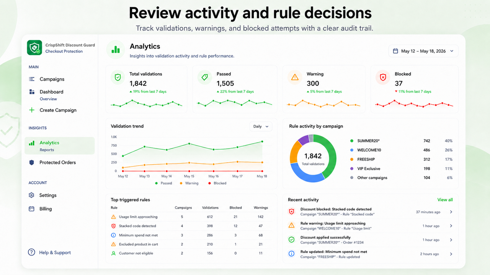Click the Total validations shield check icon
The height and width of the screenshot is (275, 490).
point(118,77)
